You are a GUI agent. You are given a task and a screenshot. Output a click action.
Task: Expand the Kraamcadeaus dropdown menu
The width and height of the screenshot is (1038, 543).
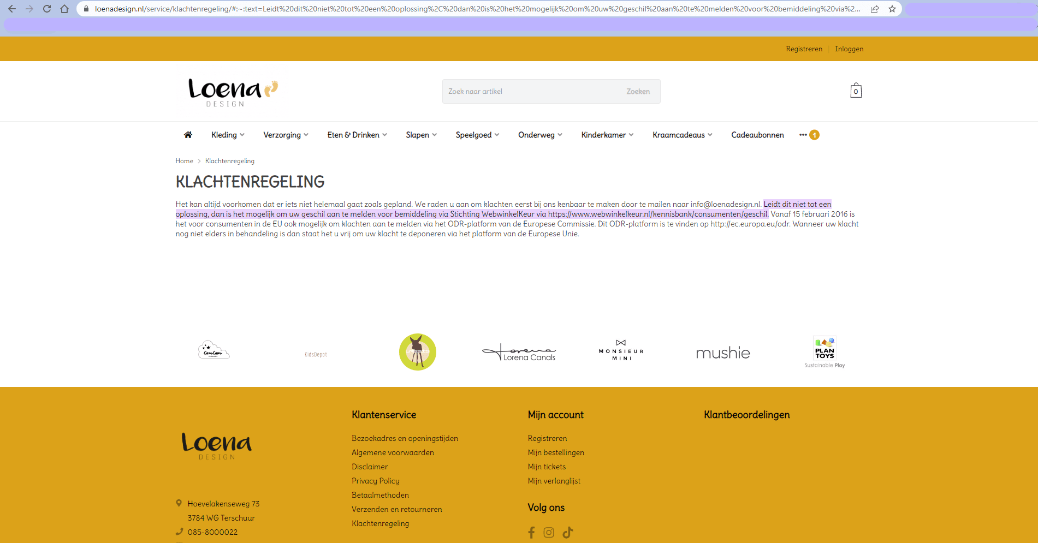tap(682, 135)
